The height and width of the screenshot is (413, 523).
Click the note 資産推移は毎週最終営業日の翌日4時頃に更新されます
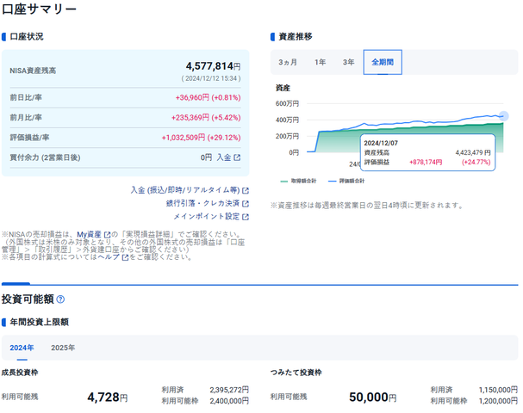[x=367, y=206]
